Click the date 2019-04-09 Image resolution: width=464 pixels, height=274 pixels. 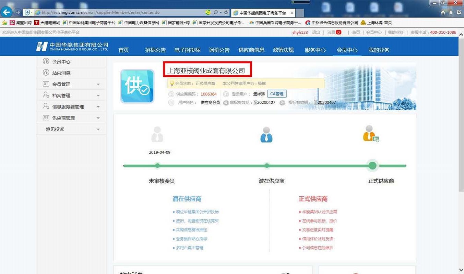point(159,152)
